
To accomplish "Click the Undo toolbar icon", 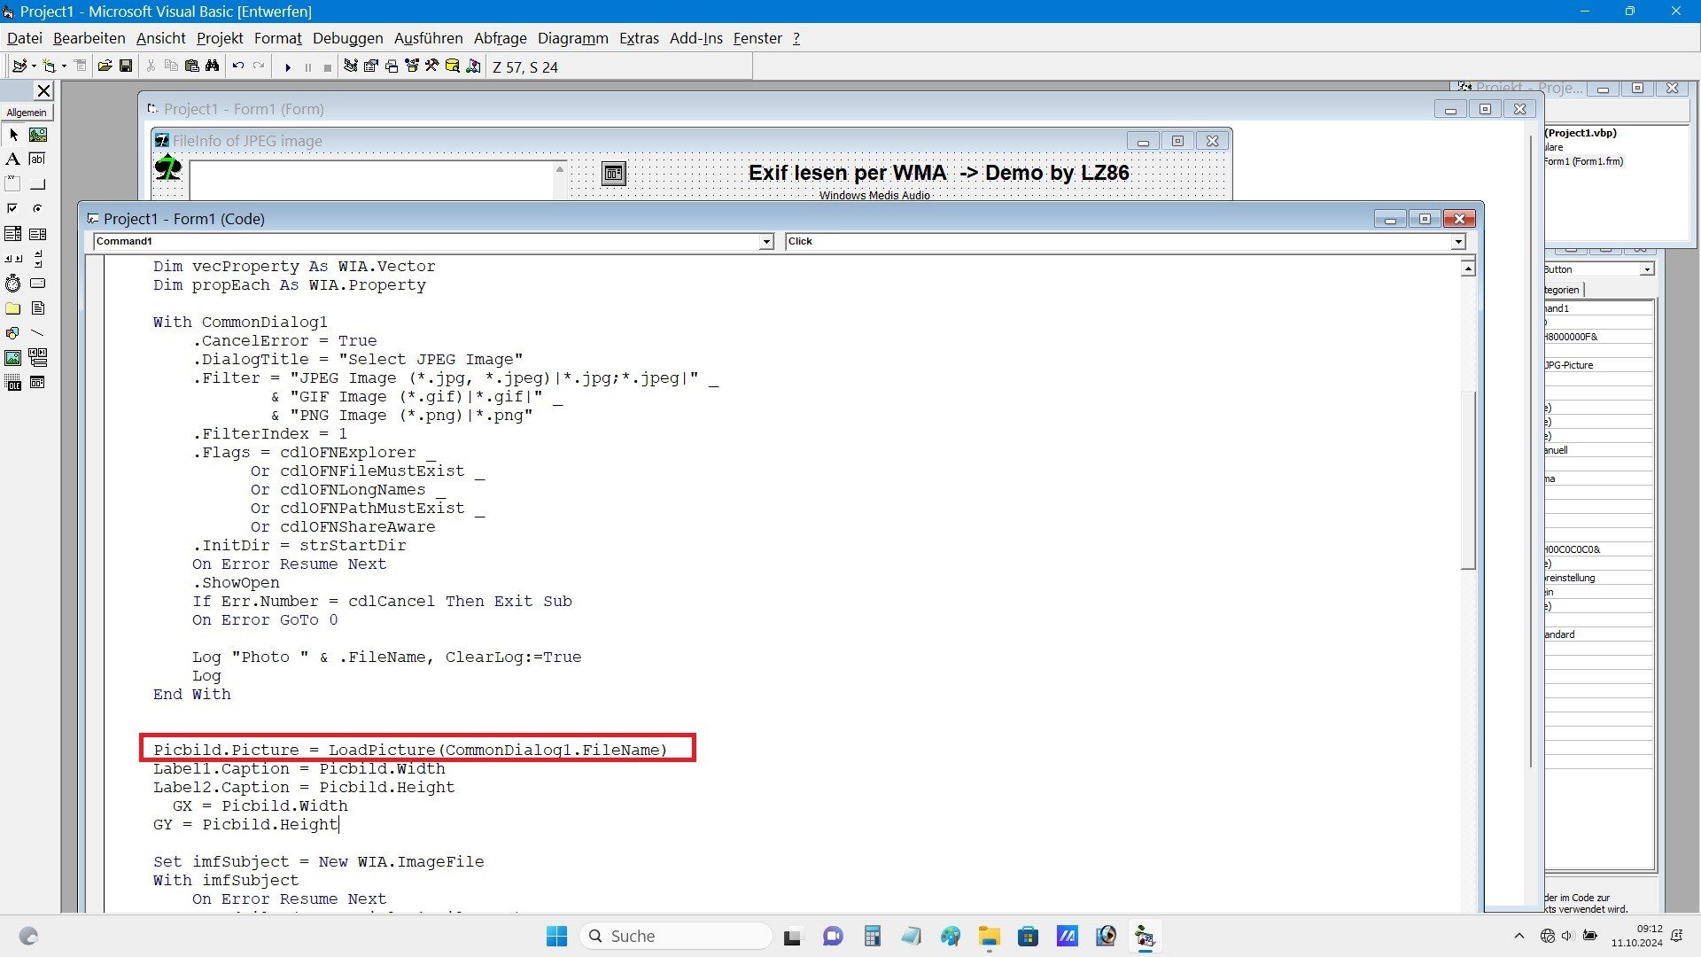I will coord(237,66).
